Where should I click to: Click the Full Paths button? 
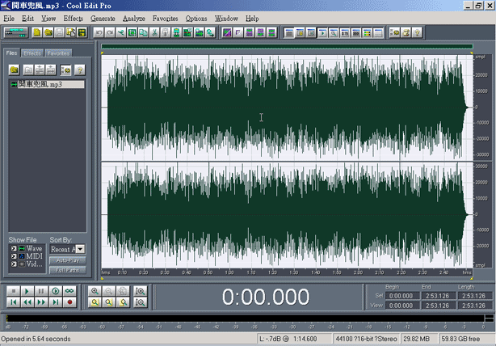point(68,270)
